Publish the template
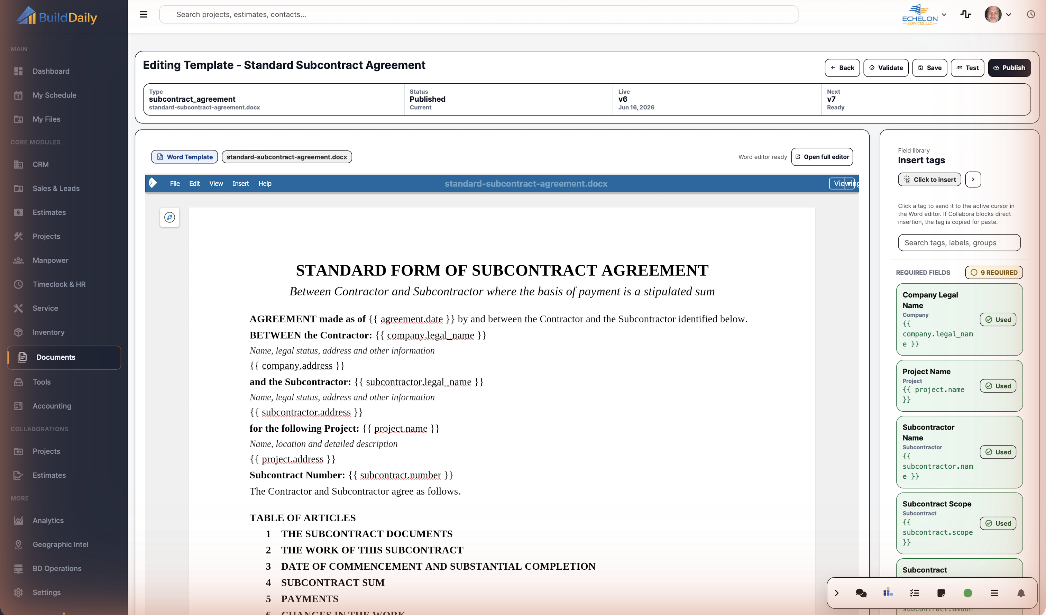 (x=1009, y=68)
